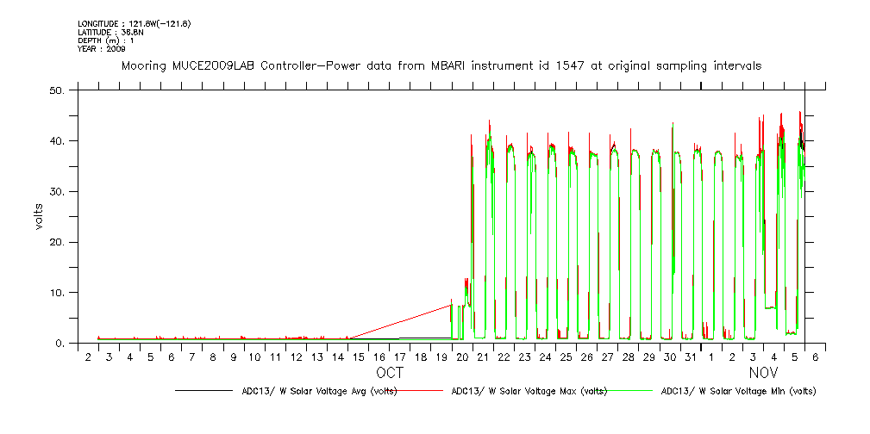Click the plot title mentioning Mooring MUCE2009LAB
870x434 pixels.
coord(441,65)
